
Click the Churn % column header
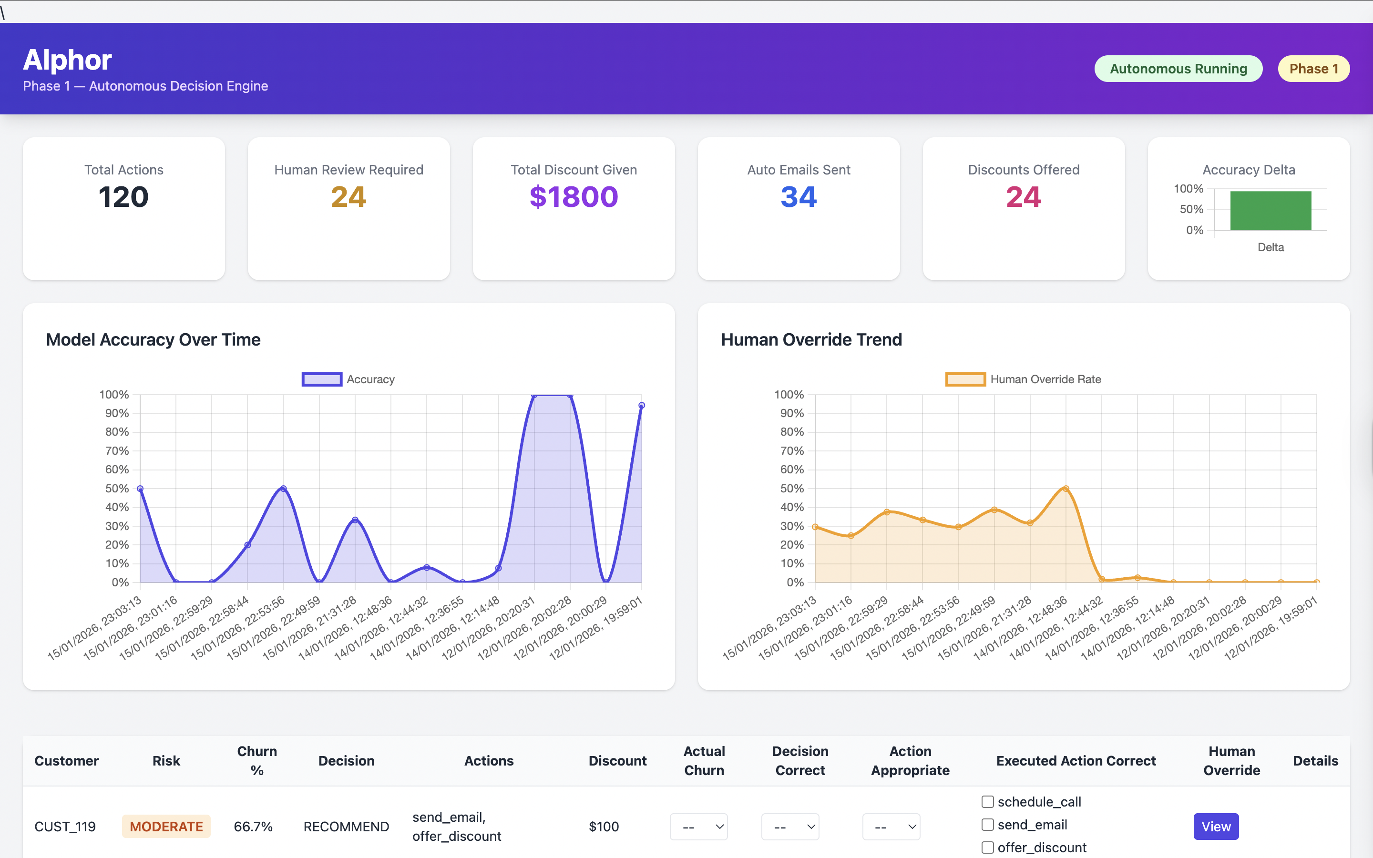(x=257, y=760)
